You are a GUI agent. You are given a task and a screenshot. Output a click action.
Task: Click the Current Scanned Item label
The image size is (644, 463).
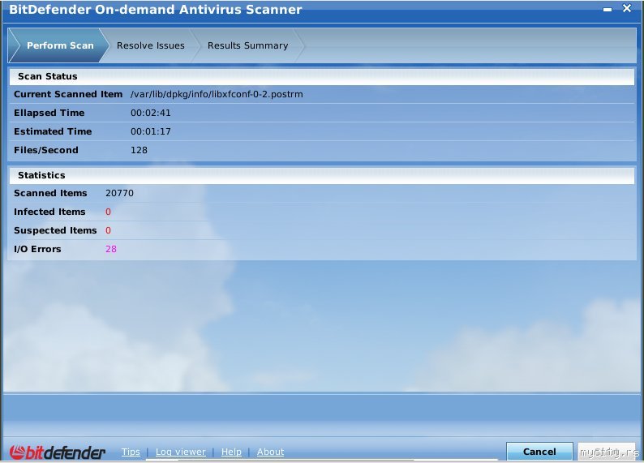68,94
